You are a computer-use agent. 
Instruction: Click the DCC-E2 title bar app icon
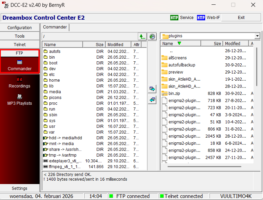coord(5,5)
